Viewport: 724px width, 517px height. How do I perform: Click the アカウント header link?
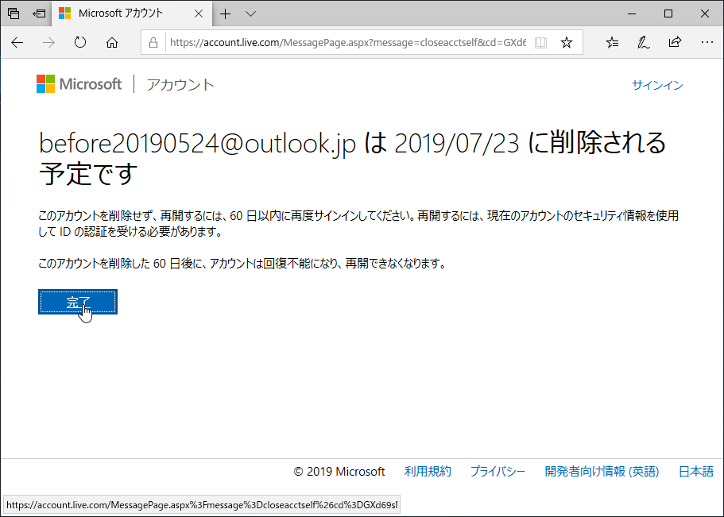click(x=180, y=85)
